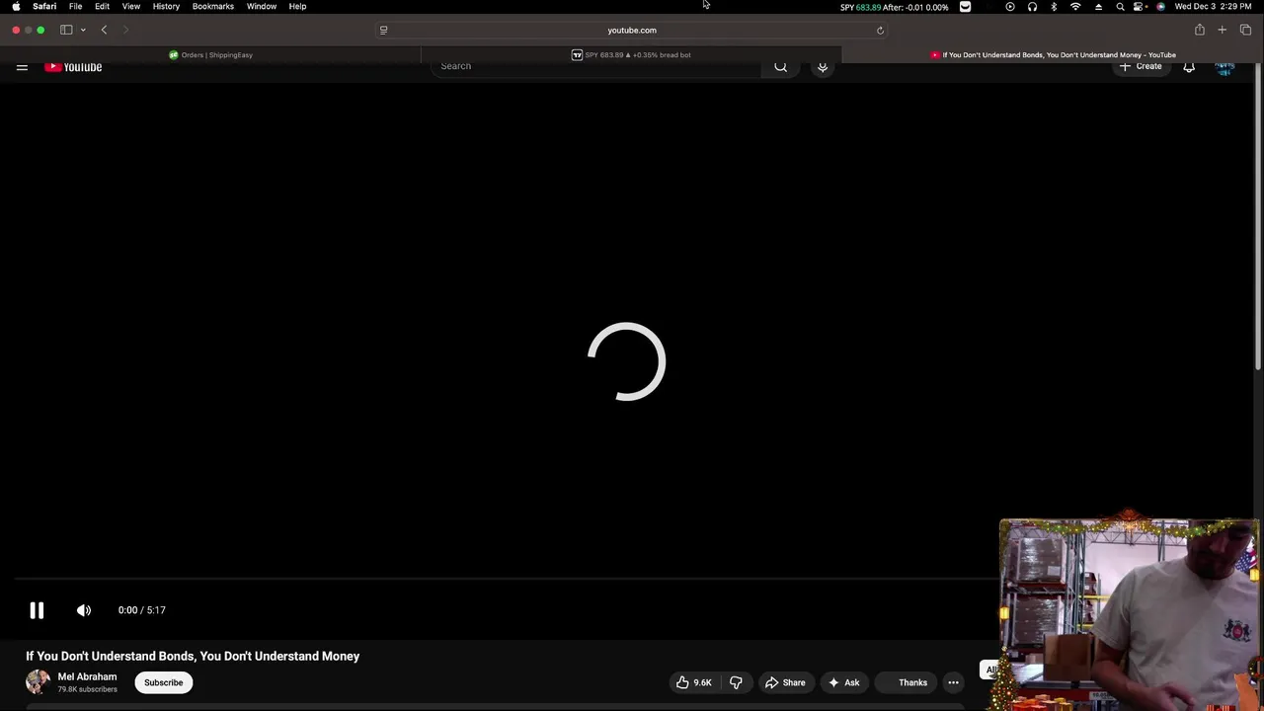
Task: Open Safari View menu
Action: point(130,7)
